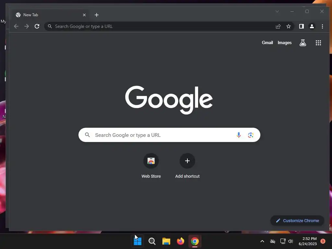332x249 pixels.
Task: Close the New Tab tab
Action: click(84, 15)
